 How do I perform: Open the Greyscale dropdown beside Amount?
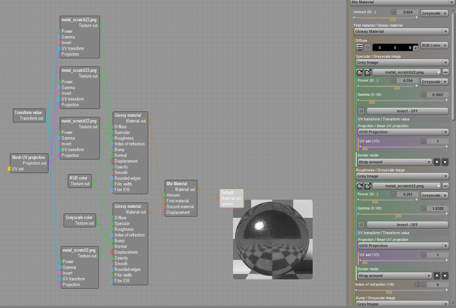click(x=434, y=13)
